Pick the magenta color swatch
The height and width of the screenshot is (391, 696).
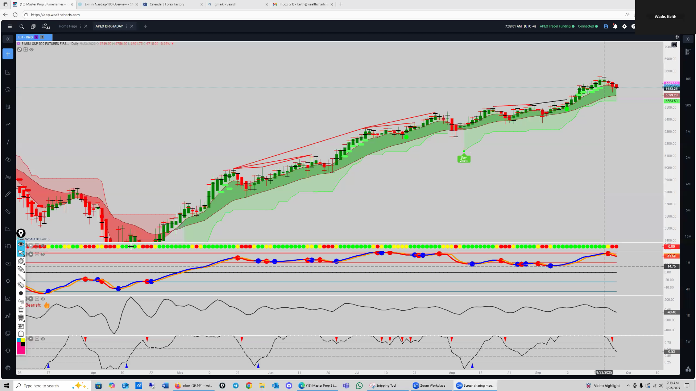[x=21, y=350]
